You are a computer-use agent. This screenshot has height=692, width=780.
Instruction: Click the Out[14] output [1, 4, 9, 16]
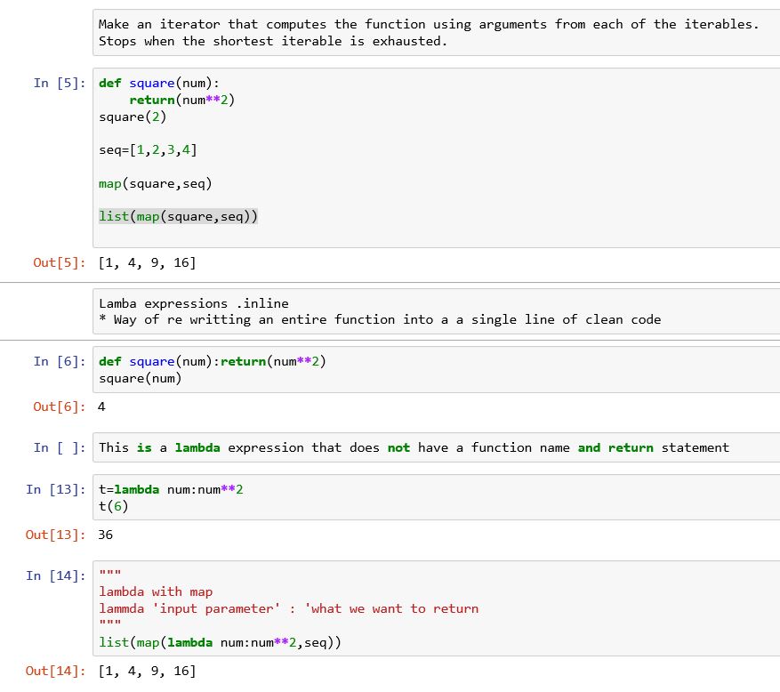coord(148,671)
